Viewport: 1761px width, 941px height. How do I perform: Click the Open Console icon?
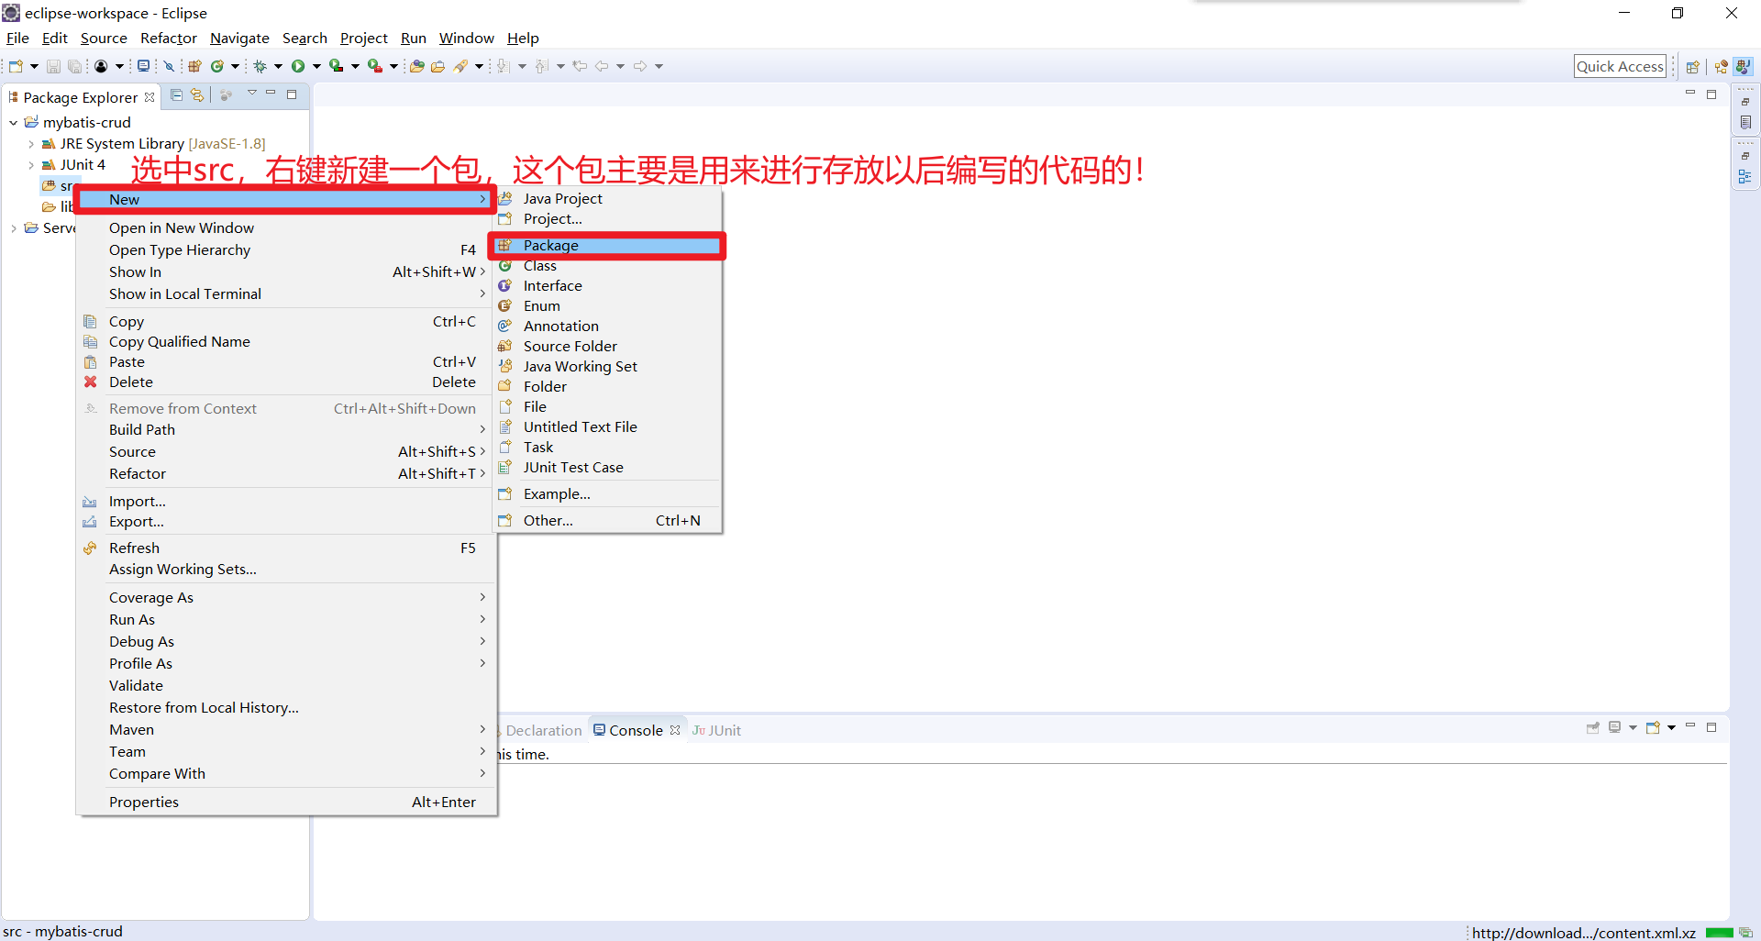[1653, 727]
